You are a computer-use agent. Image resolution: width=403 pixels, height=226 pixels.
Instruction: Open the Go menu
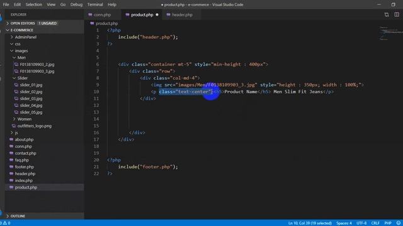click(x=63, y=4)
